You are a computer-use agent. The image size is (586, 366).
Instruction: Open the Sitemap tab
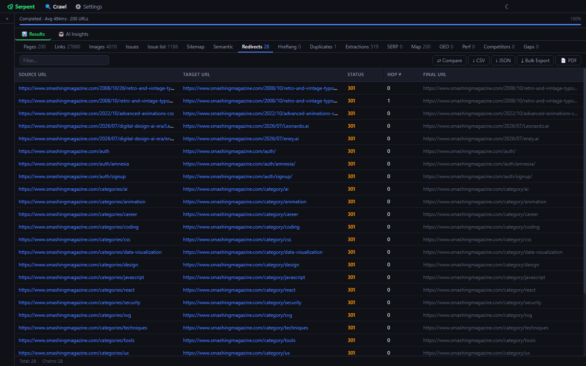196,47
